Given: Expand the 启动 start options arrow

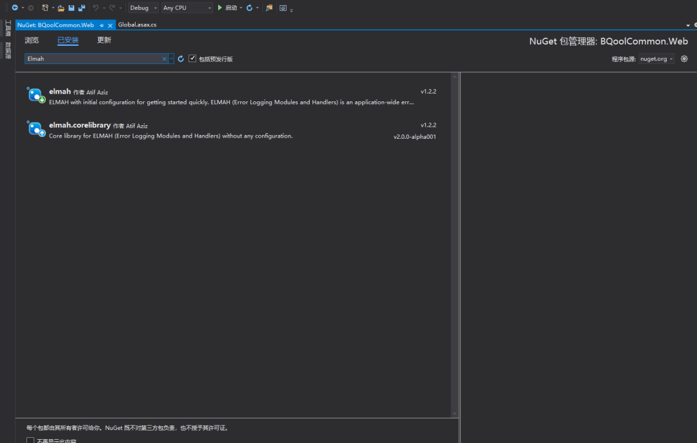Looking at the screenshot, I should pyautogui.click(x=241, y=8).
